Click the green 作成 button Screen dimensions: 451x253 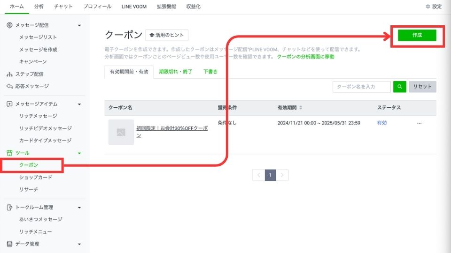pyautogui.click(x=417, y=36)
